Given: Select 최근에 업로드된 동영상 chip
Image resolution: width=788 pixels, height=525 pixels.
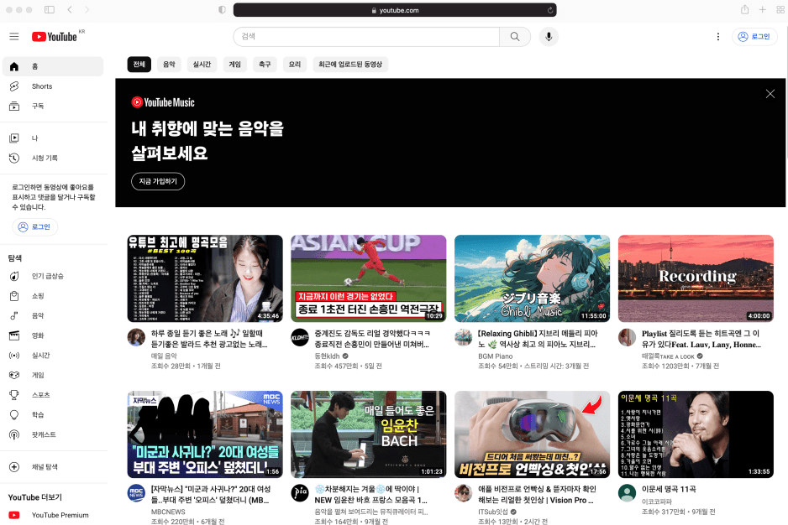Looking at the screenshot, I should 350,65.
